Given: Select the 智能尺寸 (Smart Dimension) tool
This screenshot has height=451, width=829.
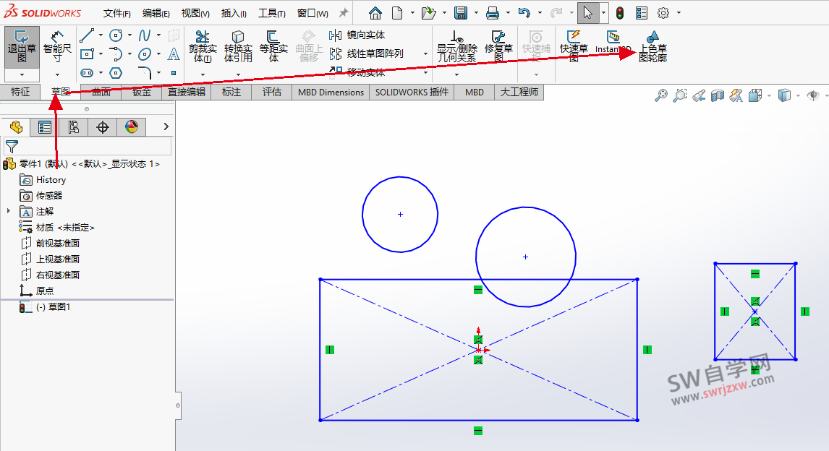Looking at the screenshot, I should [x=56, y=47].
